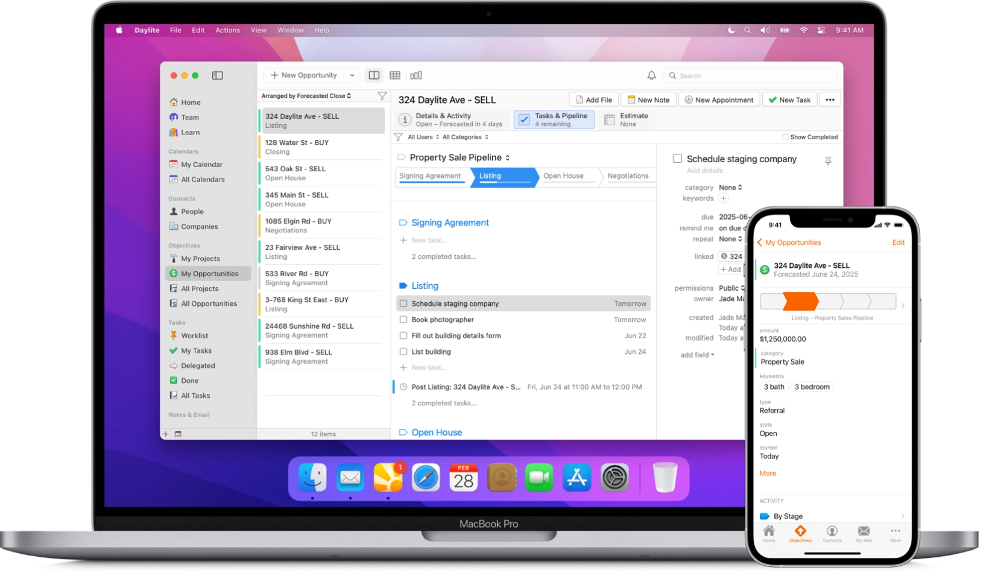Click the Search field
Viewport: 989px width, 573px height.
(751, 75)
